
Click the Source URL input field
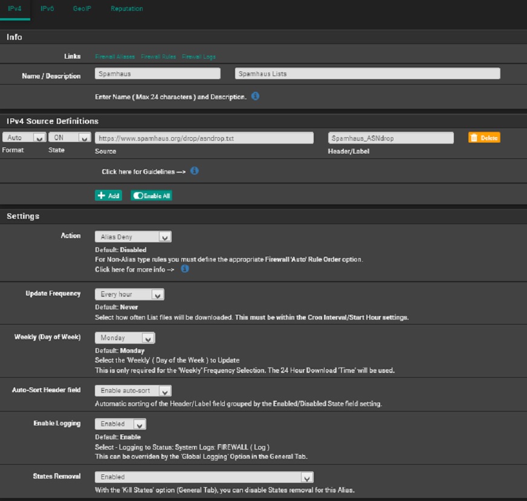tap(204, 138)
